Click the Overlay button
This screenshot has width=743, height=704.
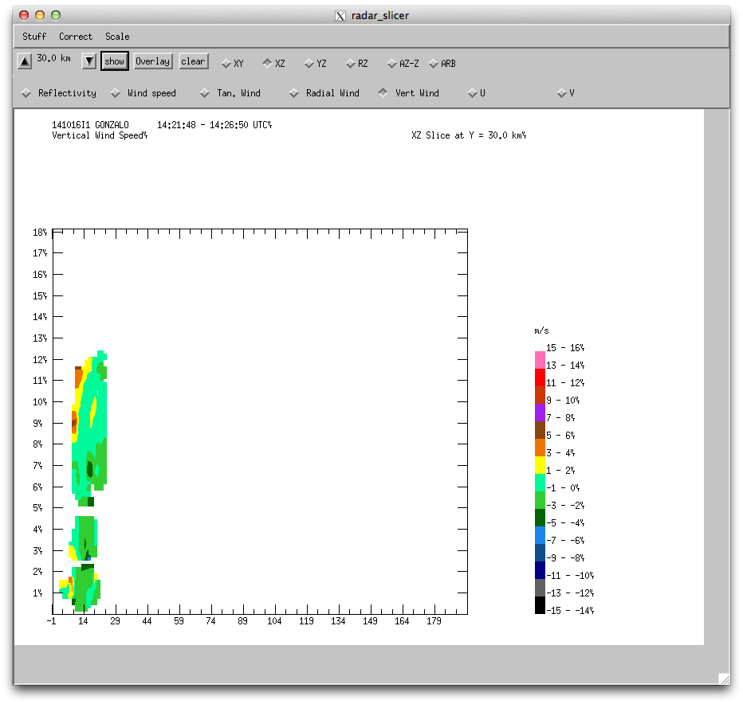point(152,61)
